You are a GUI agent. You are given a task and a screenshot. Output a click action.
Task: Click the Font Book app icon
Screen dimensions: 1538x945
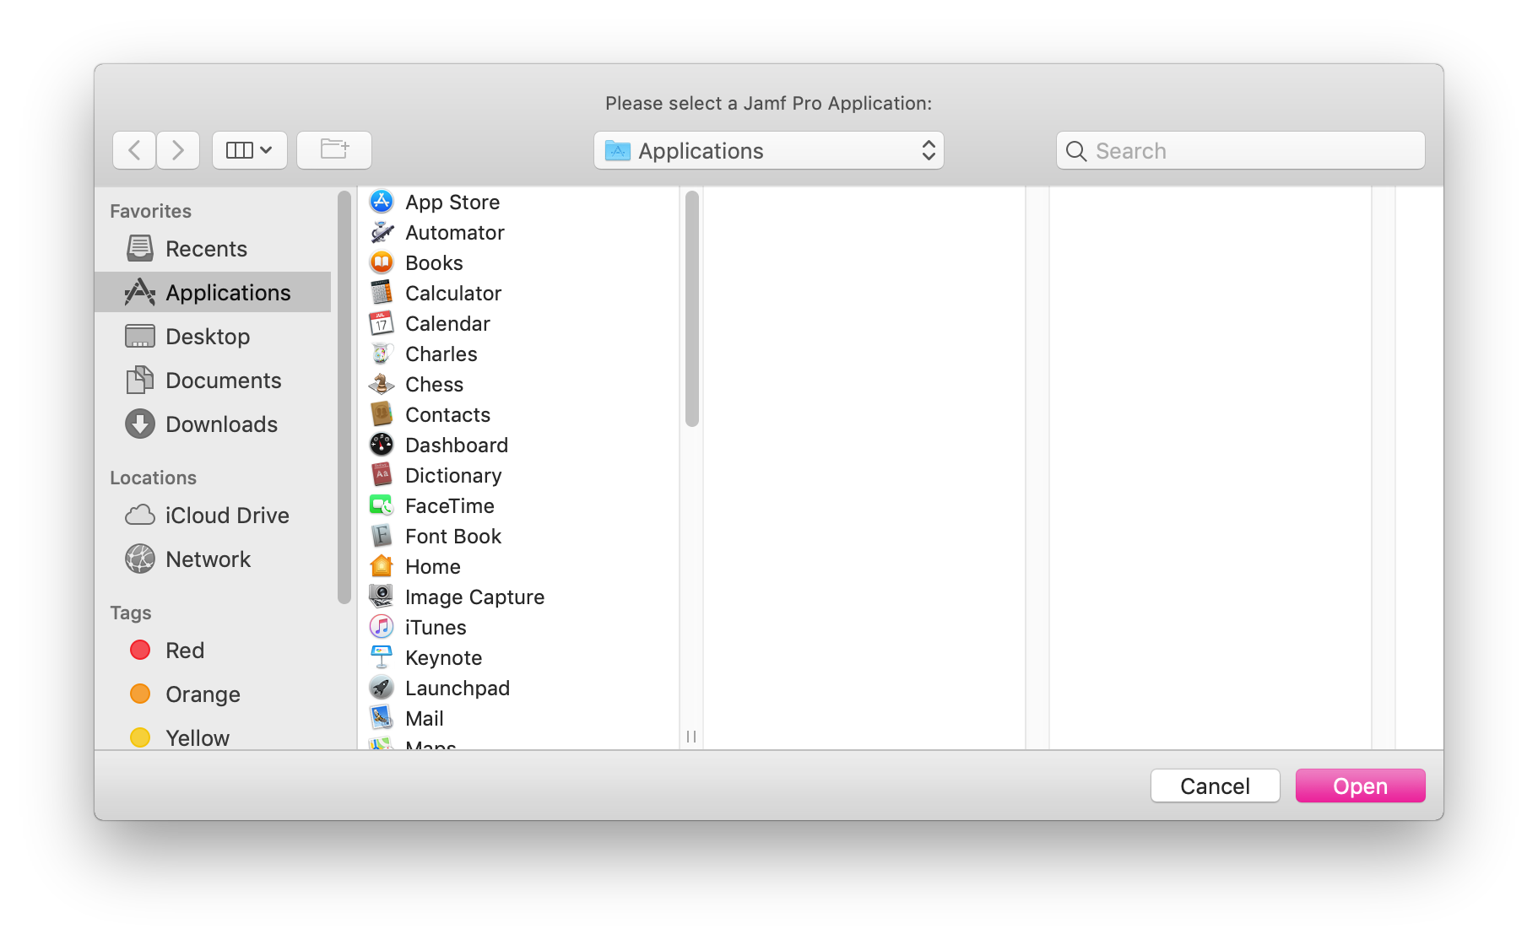(382, 536)
